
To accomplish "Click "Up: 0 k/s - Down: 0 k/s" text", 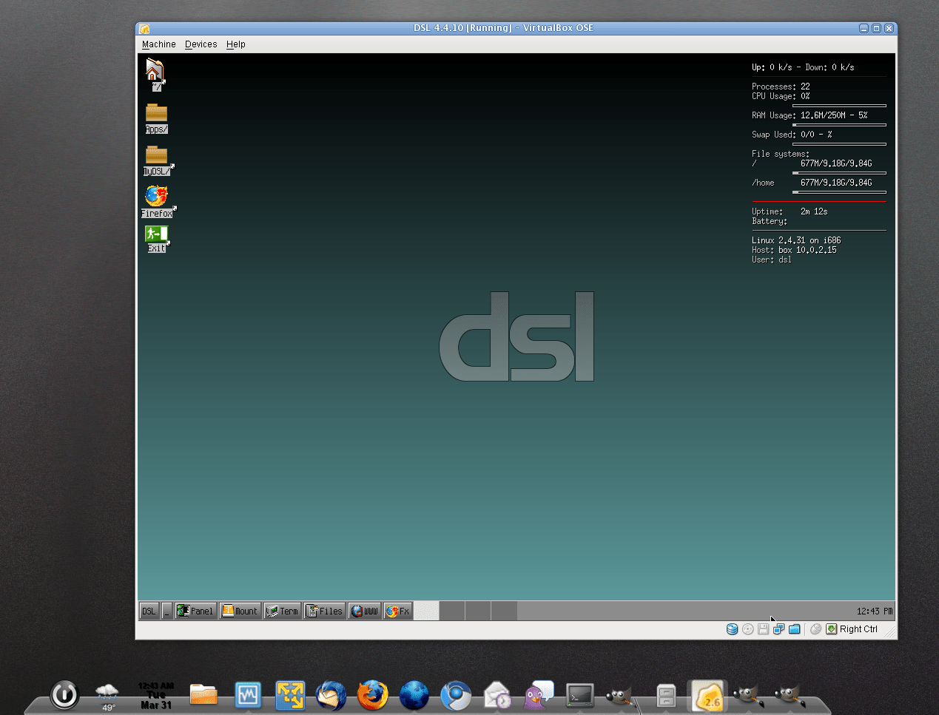I will click(803, 67).
